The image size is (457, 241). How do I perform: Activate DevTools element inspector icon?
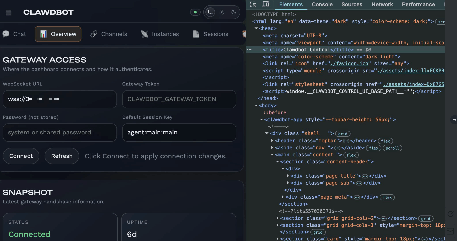[253, 4]
